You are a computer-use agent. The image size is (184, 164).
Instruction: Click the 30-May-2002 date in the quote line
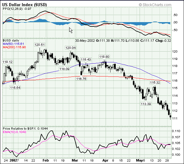85,41
